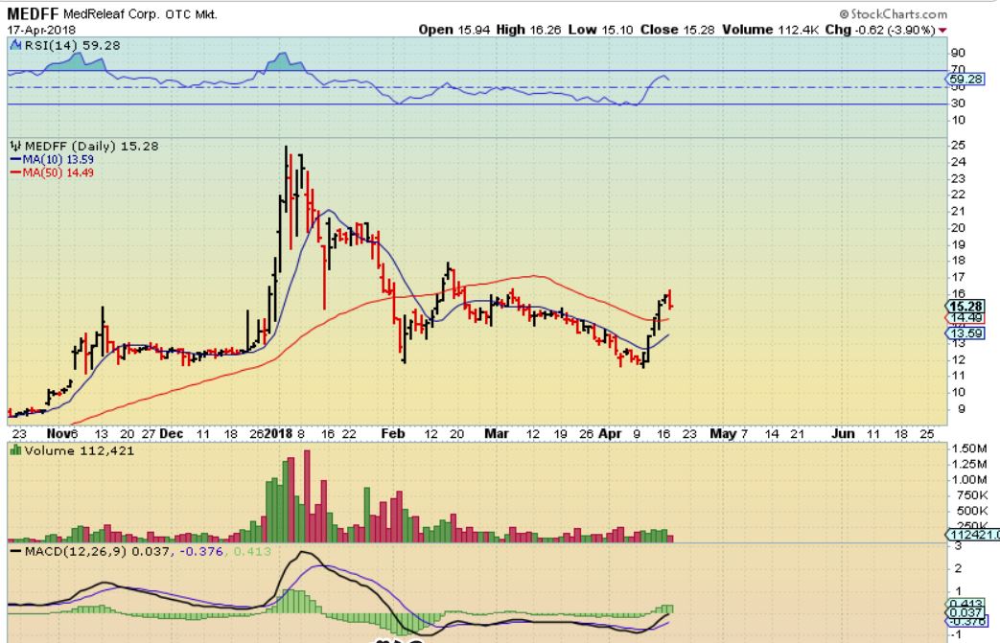
Task: Click the MEDFF (Daily) 15.28 chart label
Action: point(91,146)
